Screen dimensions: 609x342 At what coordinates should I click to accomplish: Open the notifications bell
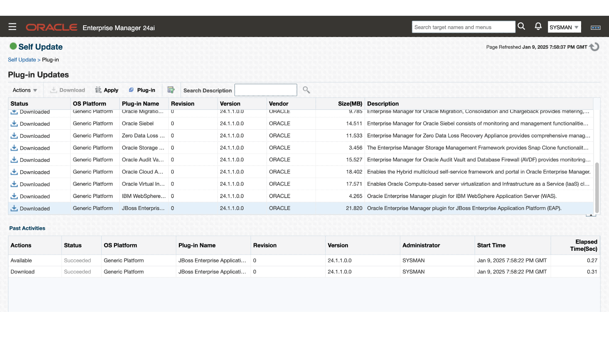click(538, 27)
